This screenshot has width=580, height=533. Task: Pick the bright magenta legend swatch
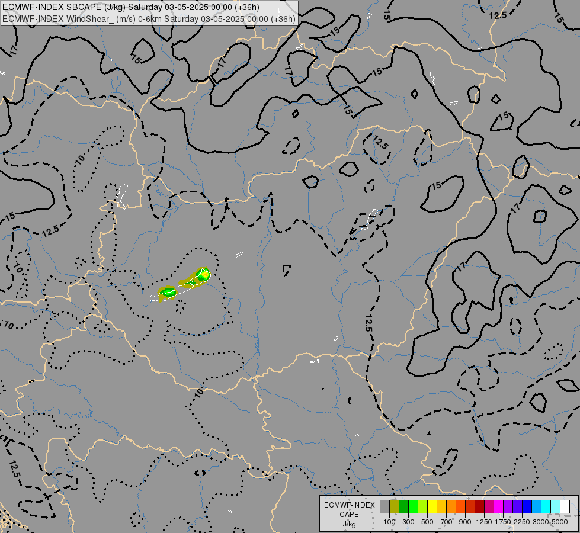[x=499, y=507]
